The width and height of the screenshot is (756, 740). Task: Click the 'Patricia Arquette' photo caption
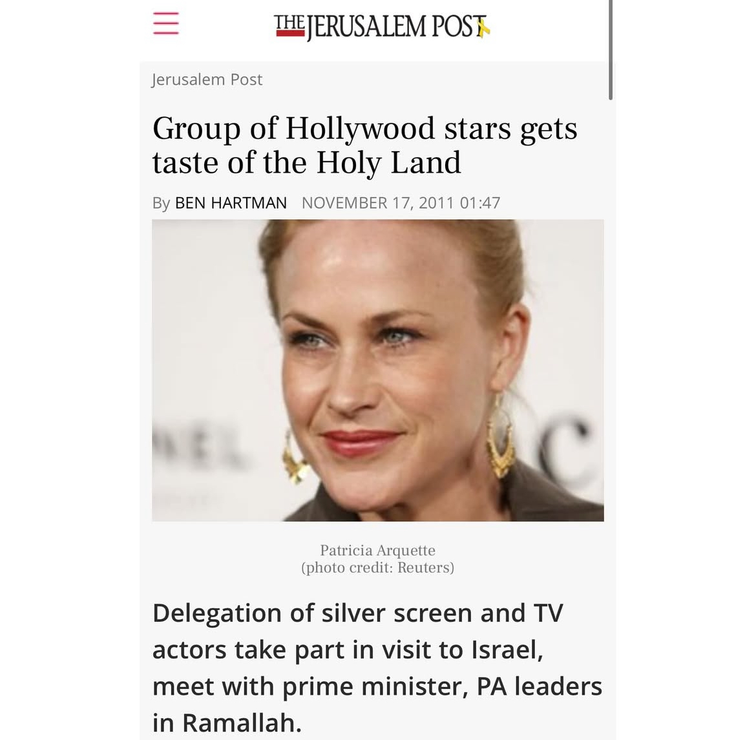point(377,550)
